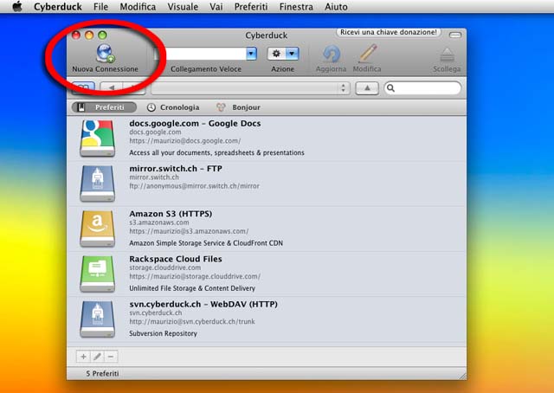
Task: Edit bookmark with the bottom pencil button
Action: point(97,357)
